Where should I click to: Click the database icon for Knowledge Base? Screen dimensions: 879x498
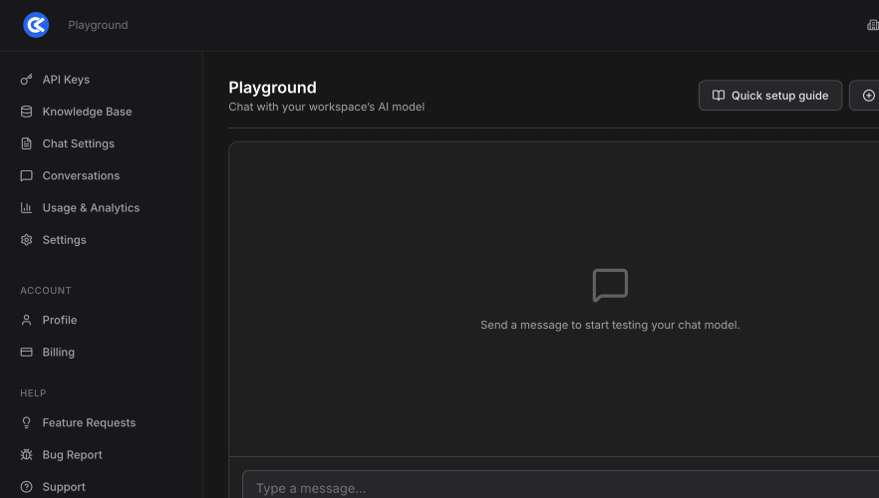click(x=26, y=112)
